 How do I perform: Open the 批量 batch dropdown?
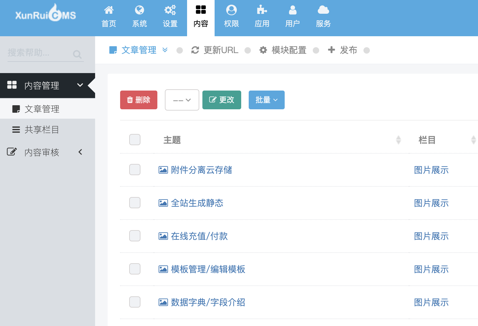tap(267, 100)
